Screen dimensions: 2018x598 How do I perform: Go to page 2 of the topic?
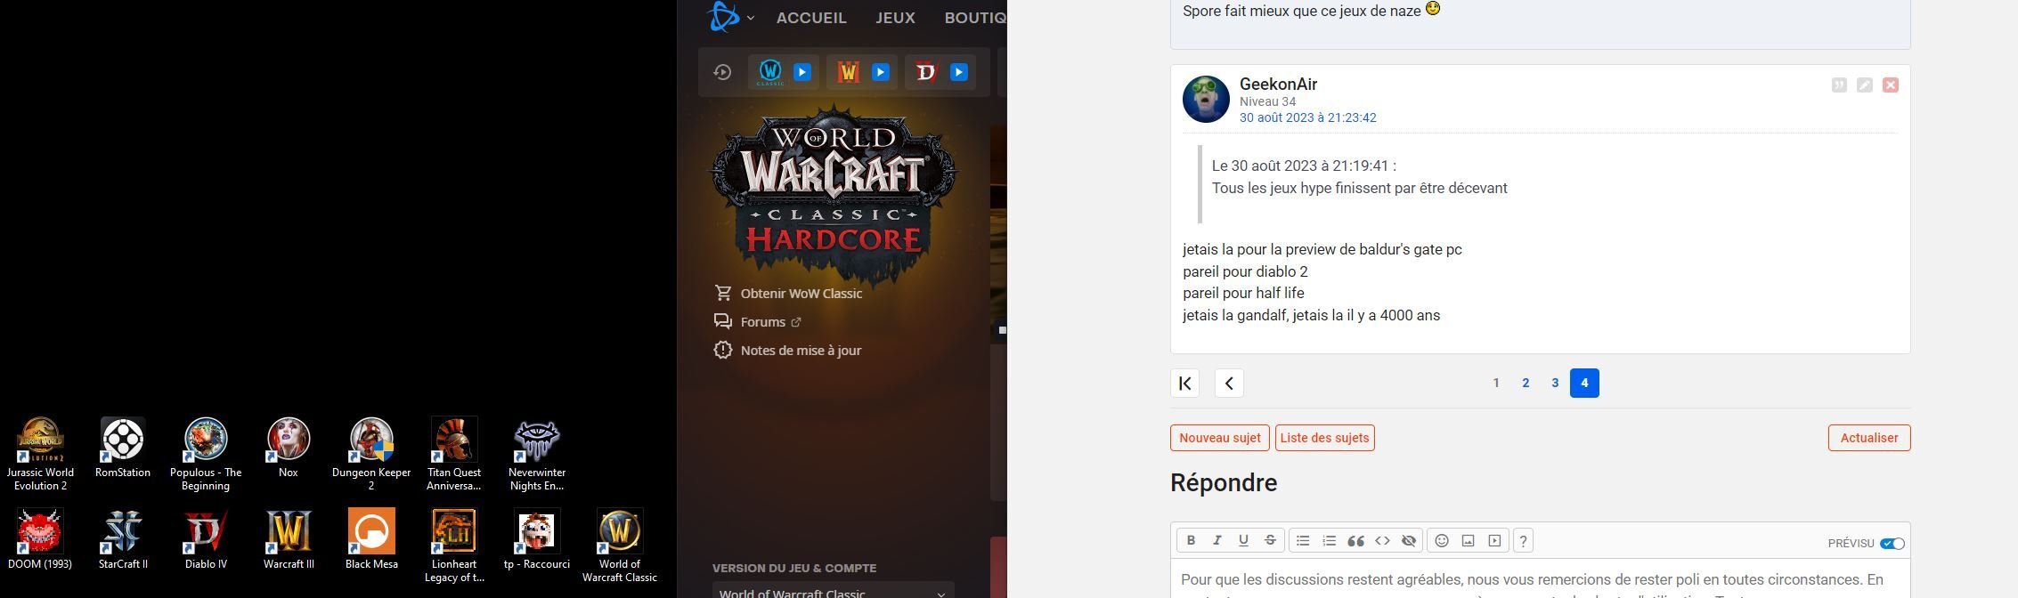click(1526, 383)
